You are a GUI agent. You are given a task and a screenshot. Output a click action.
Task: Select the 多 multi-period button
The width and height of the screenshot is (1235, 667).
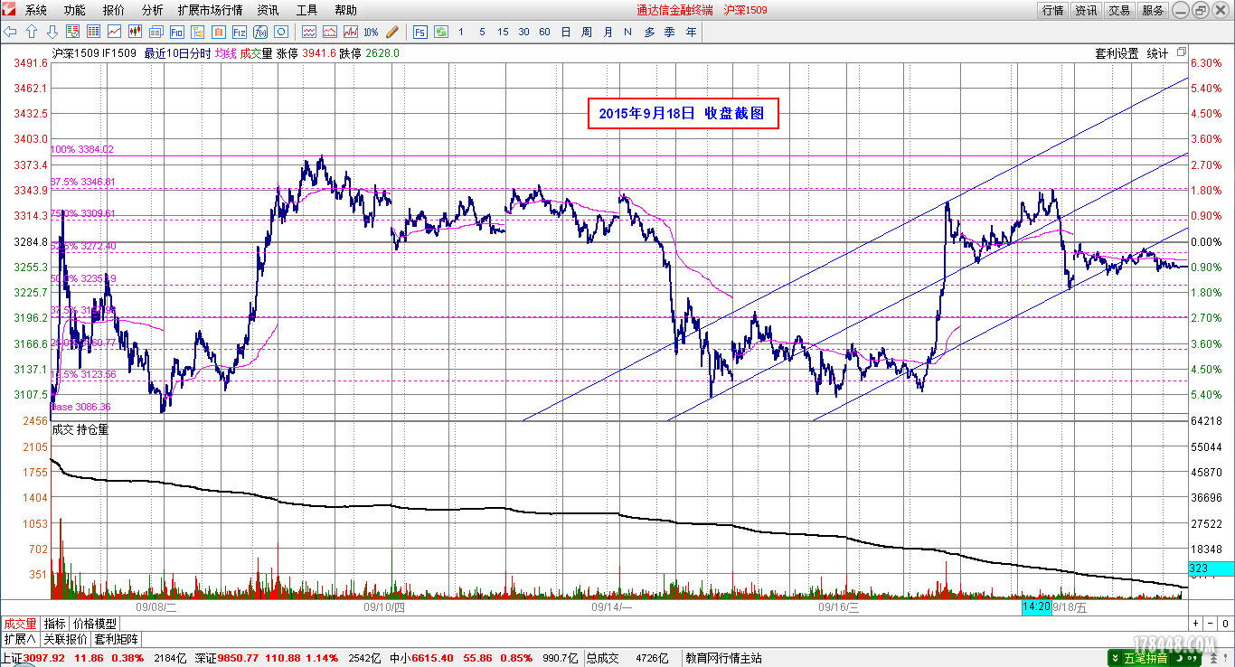point(649,32)
